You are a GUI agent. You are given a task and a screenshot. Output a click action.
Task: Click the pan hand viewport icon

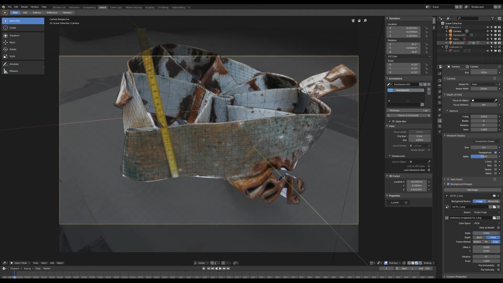point(359,20)
